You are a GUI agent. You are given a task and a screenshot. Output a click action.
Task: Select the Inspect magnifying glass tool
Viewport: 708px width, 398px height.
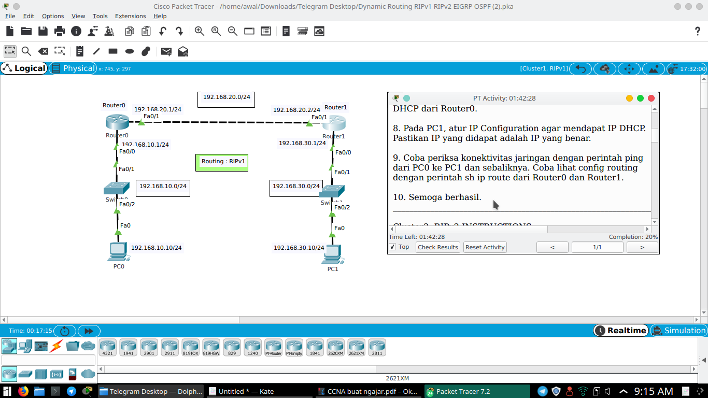(x=26, y=51)
